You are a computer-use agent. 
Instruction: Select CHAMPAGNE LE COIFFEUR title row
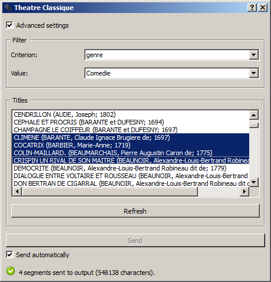point(131,130)
